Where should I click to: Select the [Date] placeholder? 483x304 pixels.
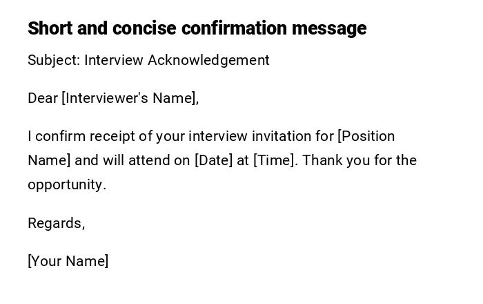click(x=213, y=160)
